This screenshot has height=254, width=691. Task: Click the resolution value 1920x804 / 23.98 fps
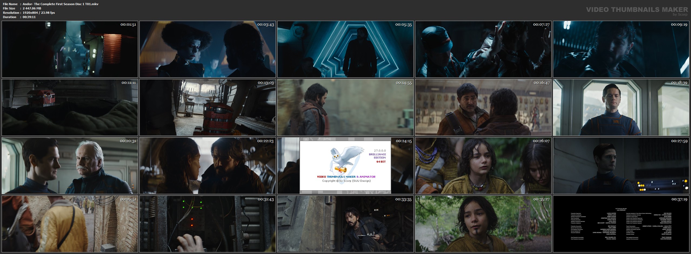tap(39, 13)
